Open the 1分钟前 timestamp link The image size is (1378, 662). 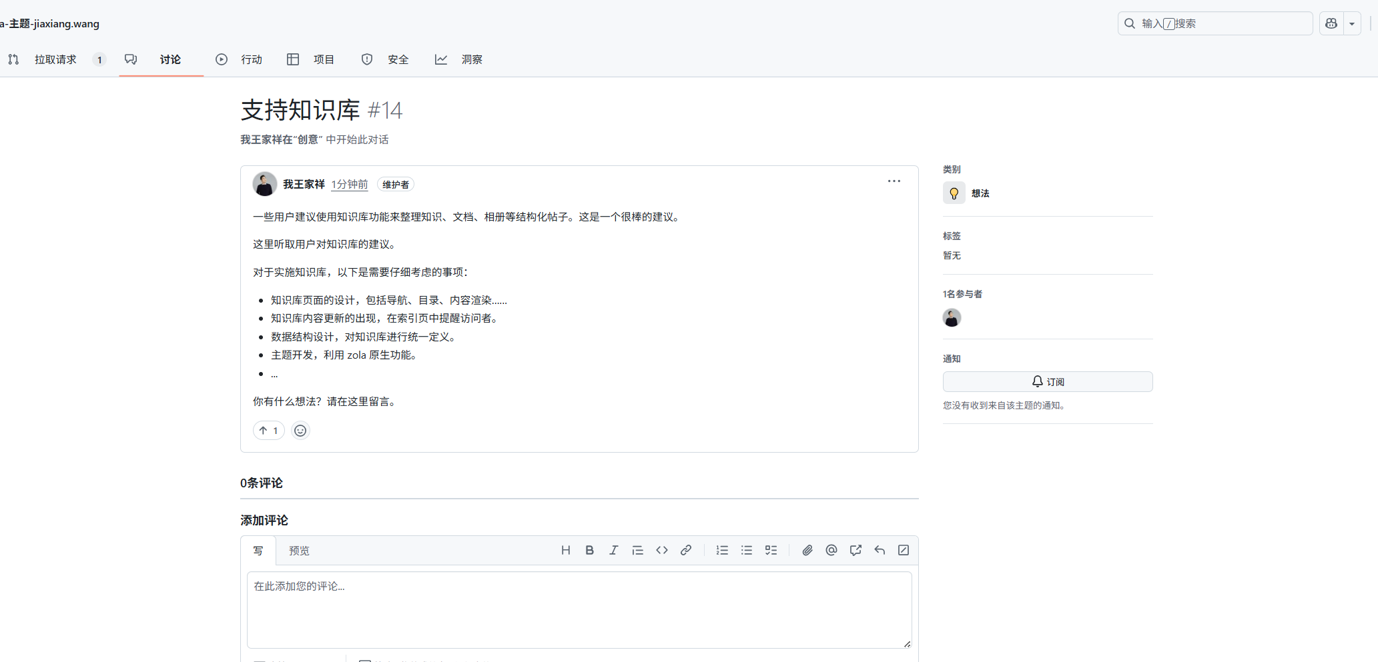point(349,184)
